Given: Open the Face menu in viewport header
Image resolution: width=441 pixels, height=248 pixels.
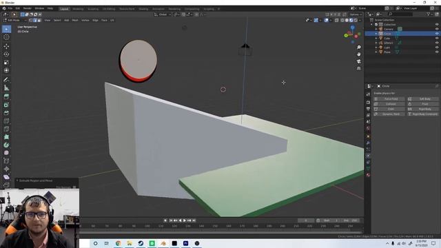Looking at the screenshot, I should click(104, 20).
